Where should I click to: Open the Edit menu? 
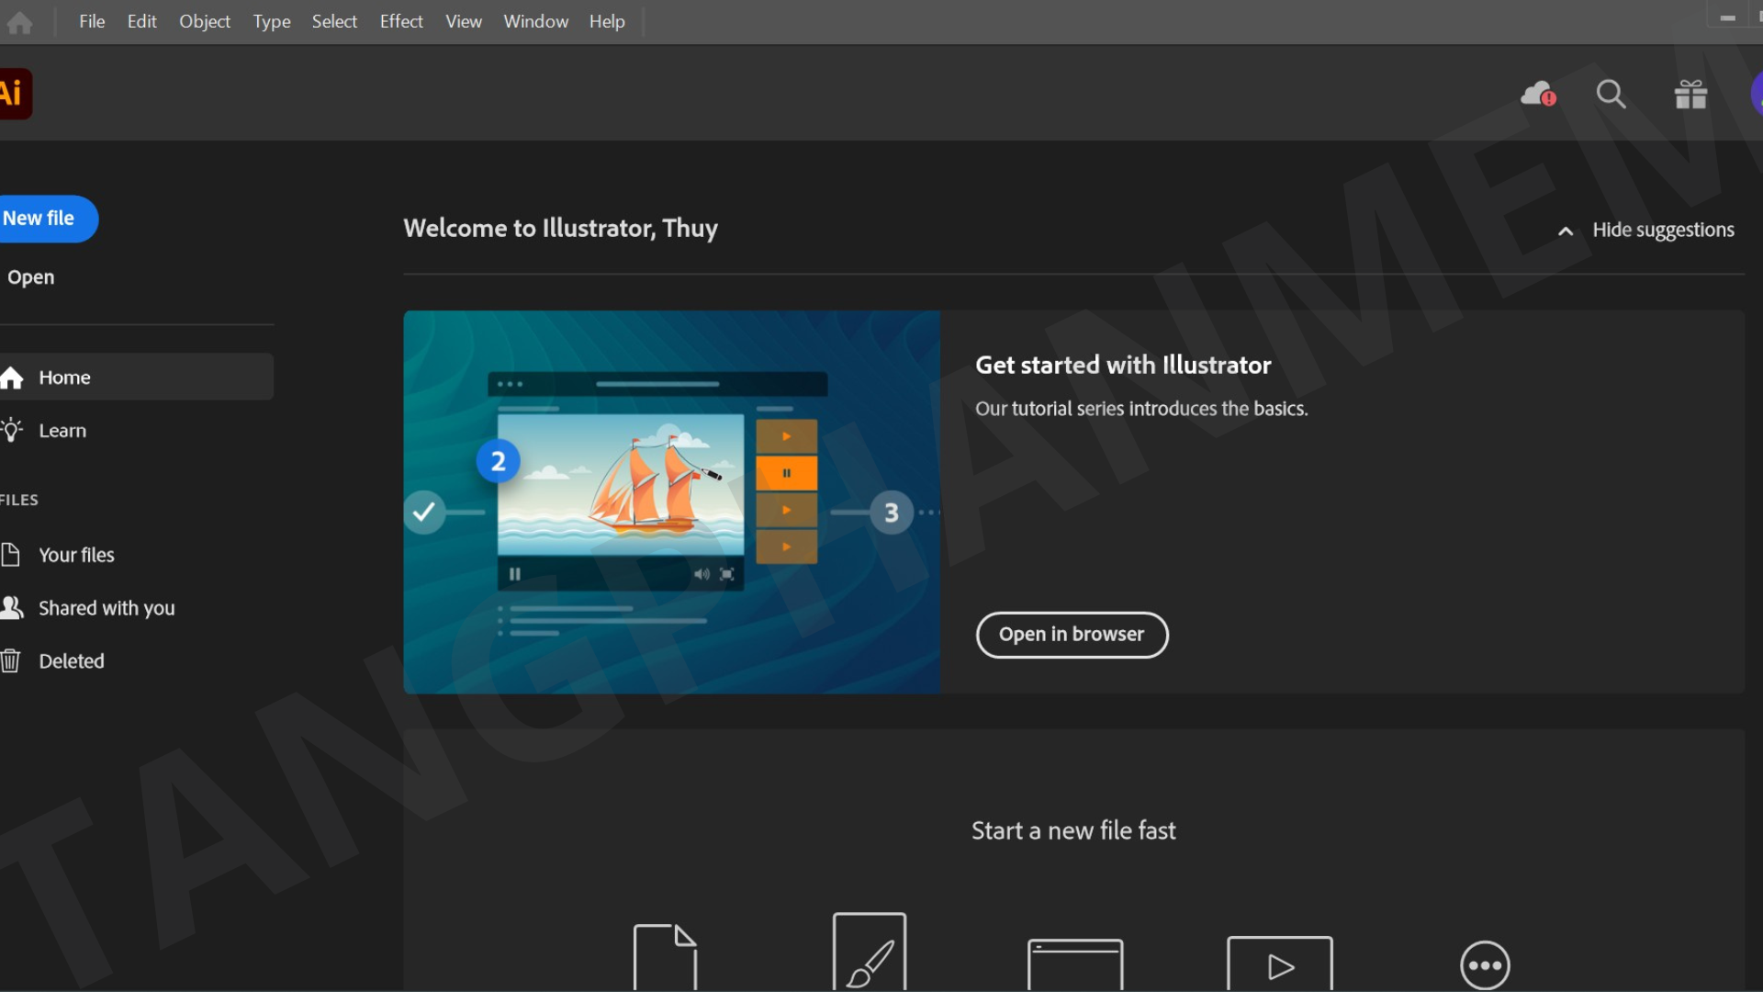(141, 21)
